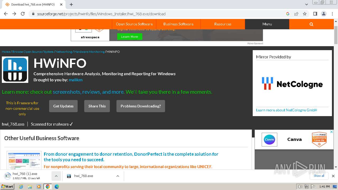Click Other Useful Business Software heading
This screenshot has height=190, width=338.
[42, 138]
